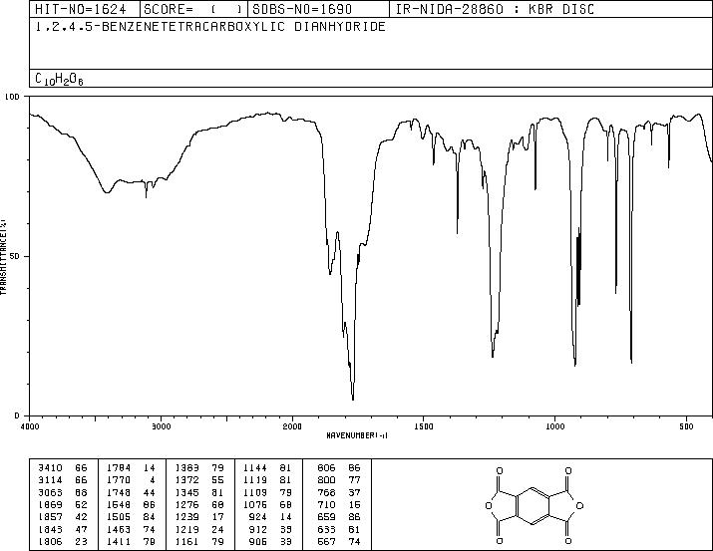Click the peak table entry 1239 17
The width and height of the screenshot is (713, 551).
[x=199, y=517]
